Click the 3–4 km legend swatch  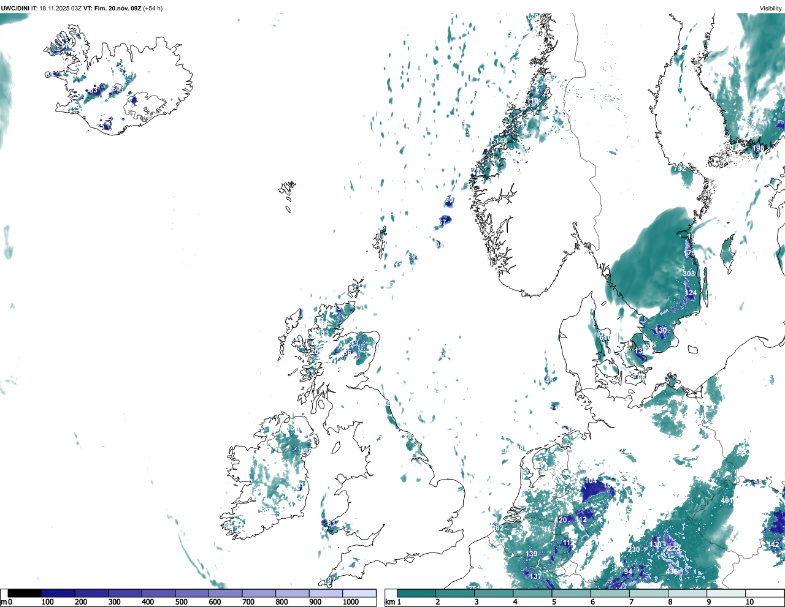pyautogui.click(x=494, y=593)
